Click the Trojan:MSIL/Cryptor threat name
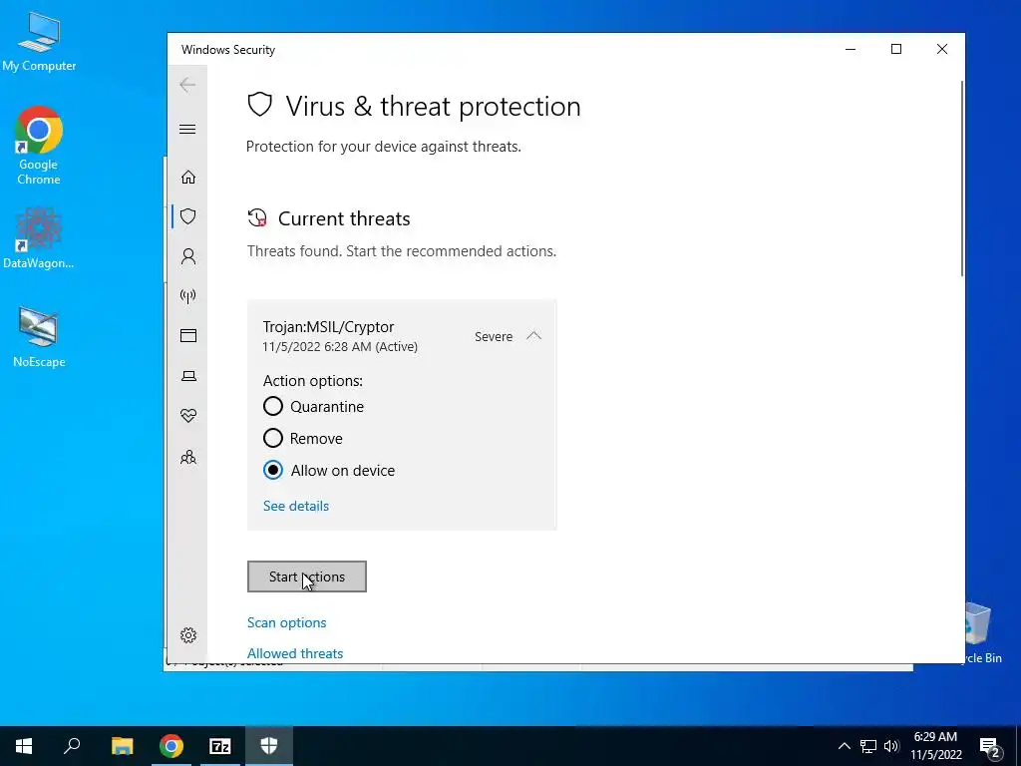The width and height of the screenshot is (1021, 766). 328,327
